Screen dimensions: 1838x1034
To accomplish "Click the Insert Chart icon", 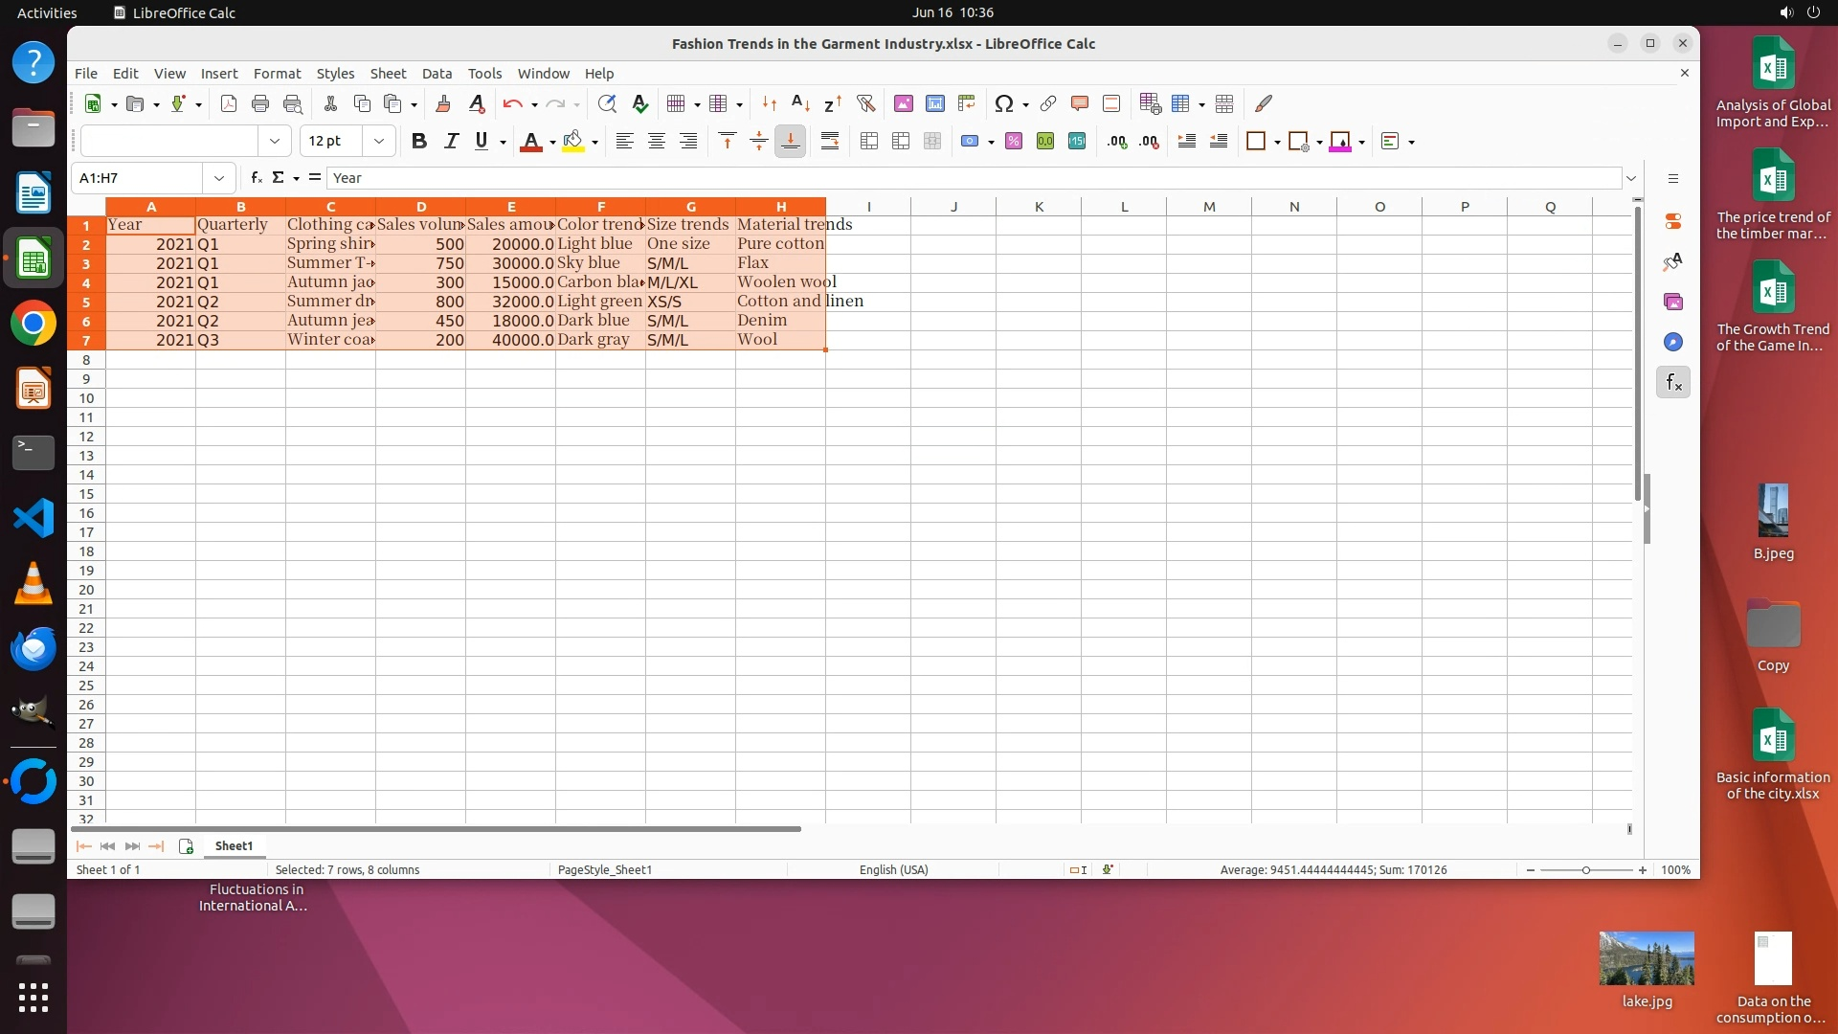I will (934, 103).
